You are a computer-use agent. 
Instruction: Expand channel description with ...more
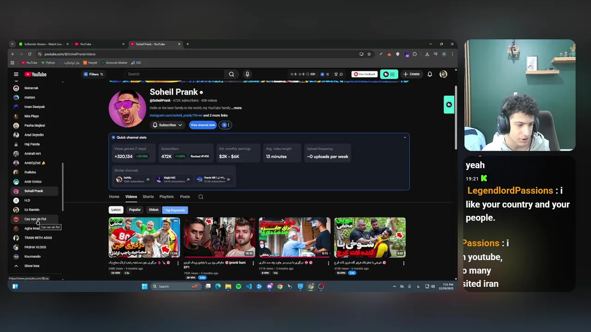click(x=236, y=108)
